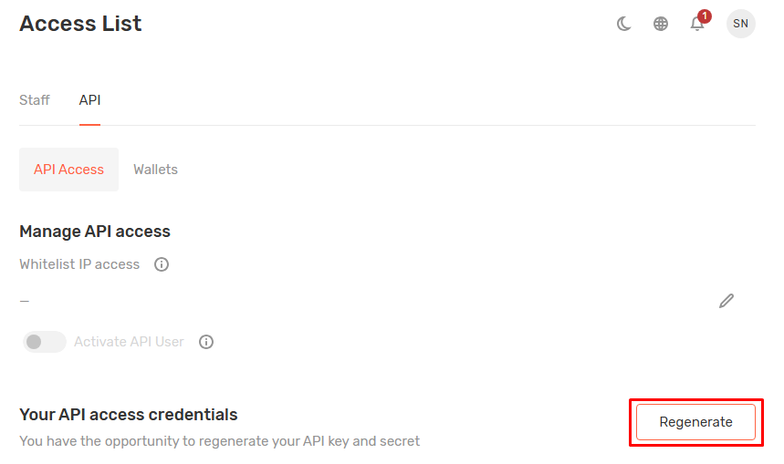Show info for Whitelist IP access
Image resolution: width=784 pixels, height=464 pixels.
coord(162,264)
